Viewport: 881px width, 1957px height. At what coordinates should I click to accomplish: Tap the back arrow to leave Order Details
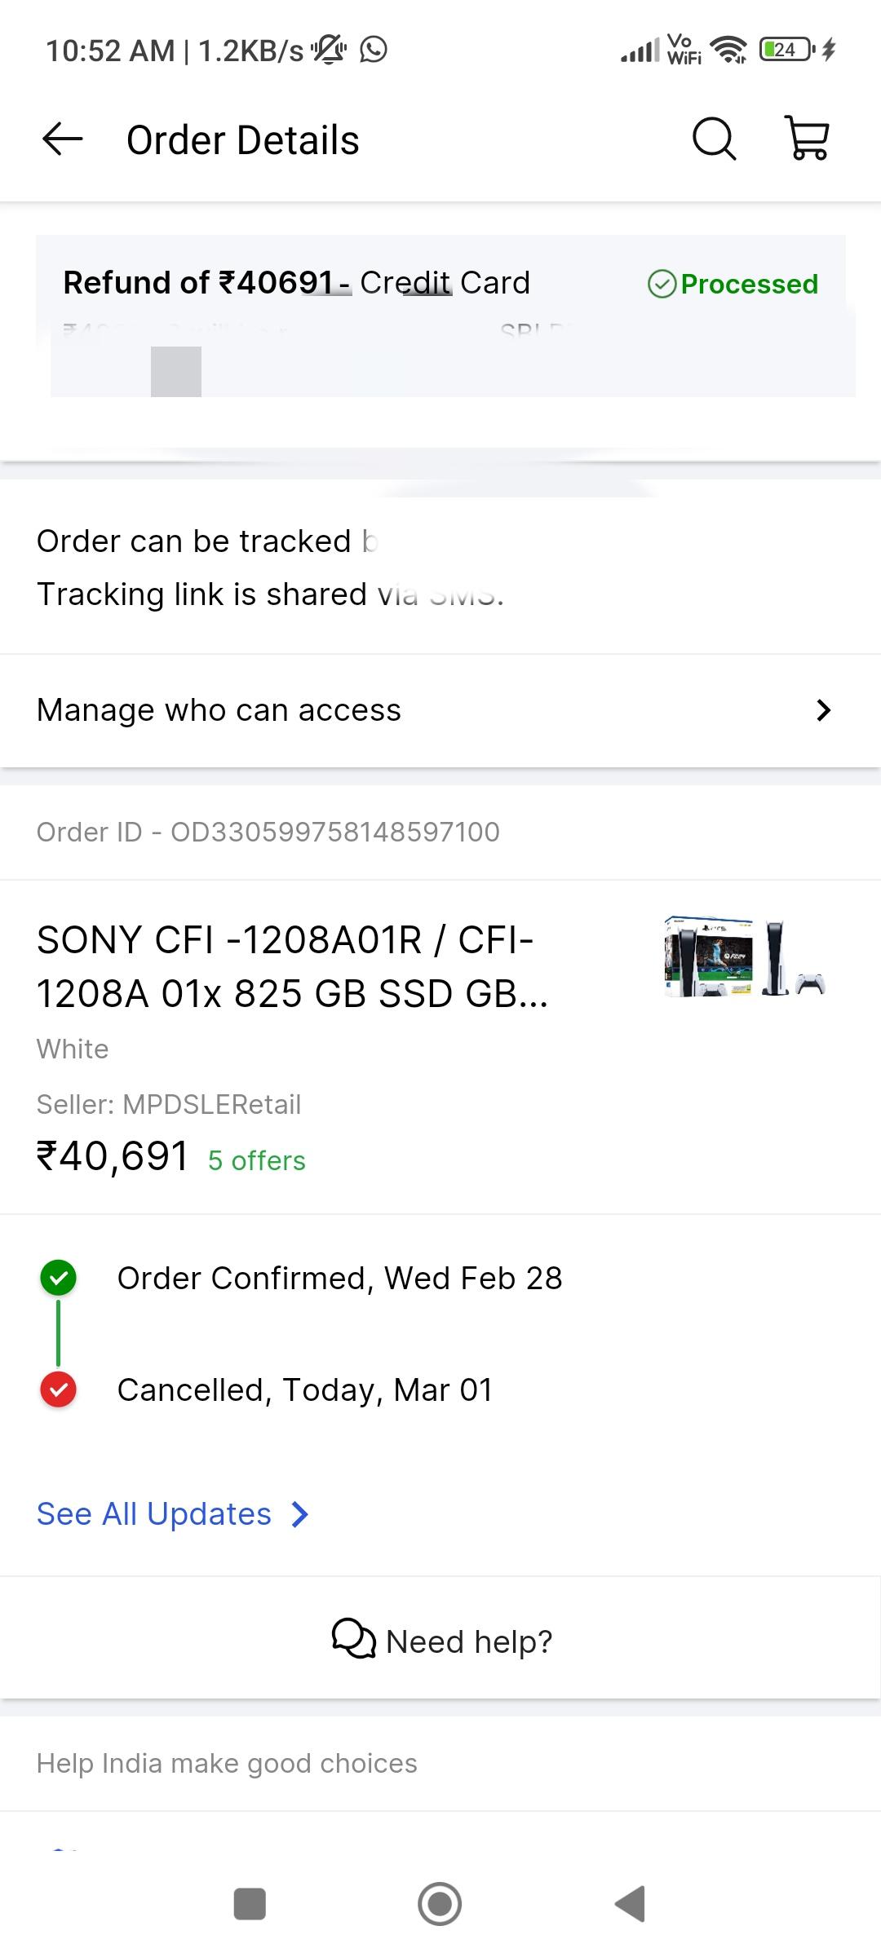(61, 139)
